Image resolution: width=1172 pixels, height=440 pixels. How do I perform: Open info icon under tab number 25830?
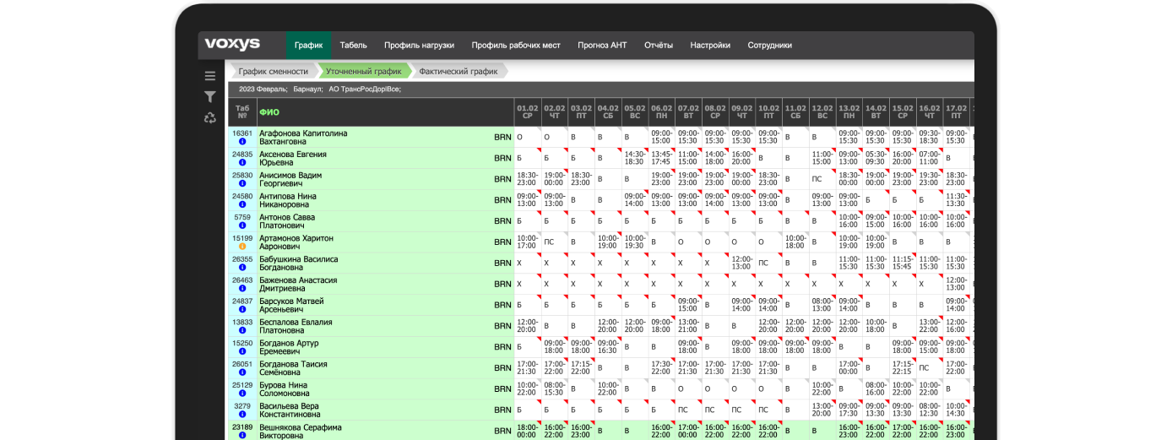point(242,183)
